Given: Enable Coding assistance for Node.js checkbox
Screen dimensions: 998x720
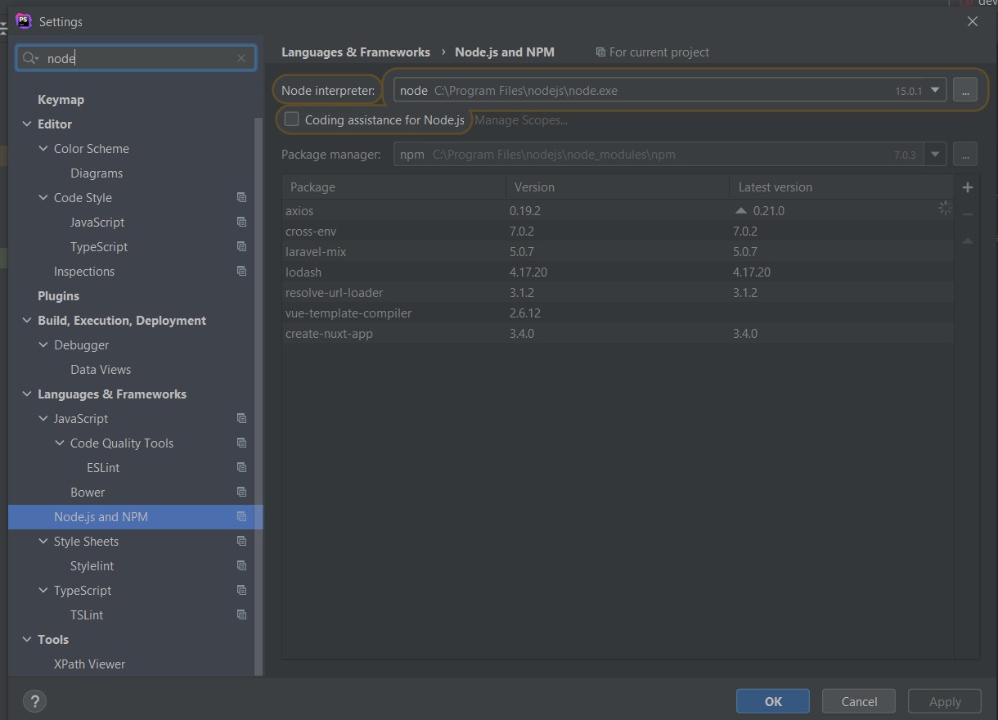Looking at the screenshot, I should pos(291,119).
